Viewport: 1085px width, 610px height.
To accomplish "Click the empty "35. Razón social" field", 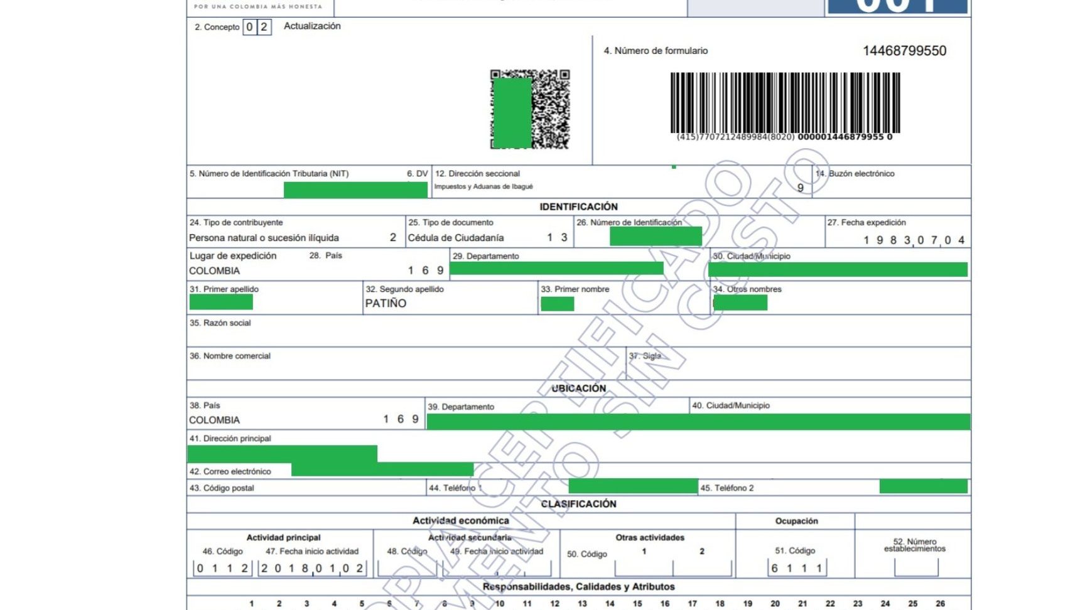I will coord(578,331).
